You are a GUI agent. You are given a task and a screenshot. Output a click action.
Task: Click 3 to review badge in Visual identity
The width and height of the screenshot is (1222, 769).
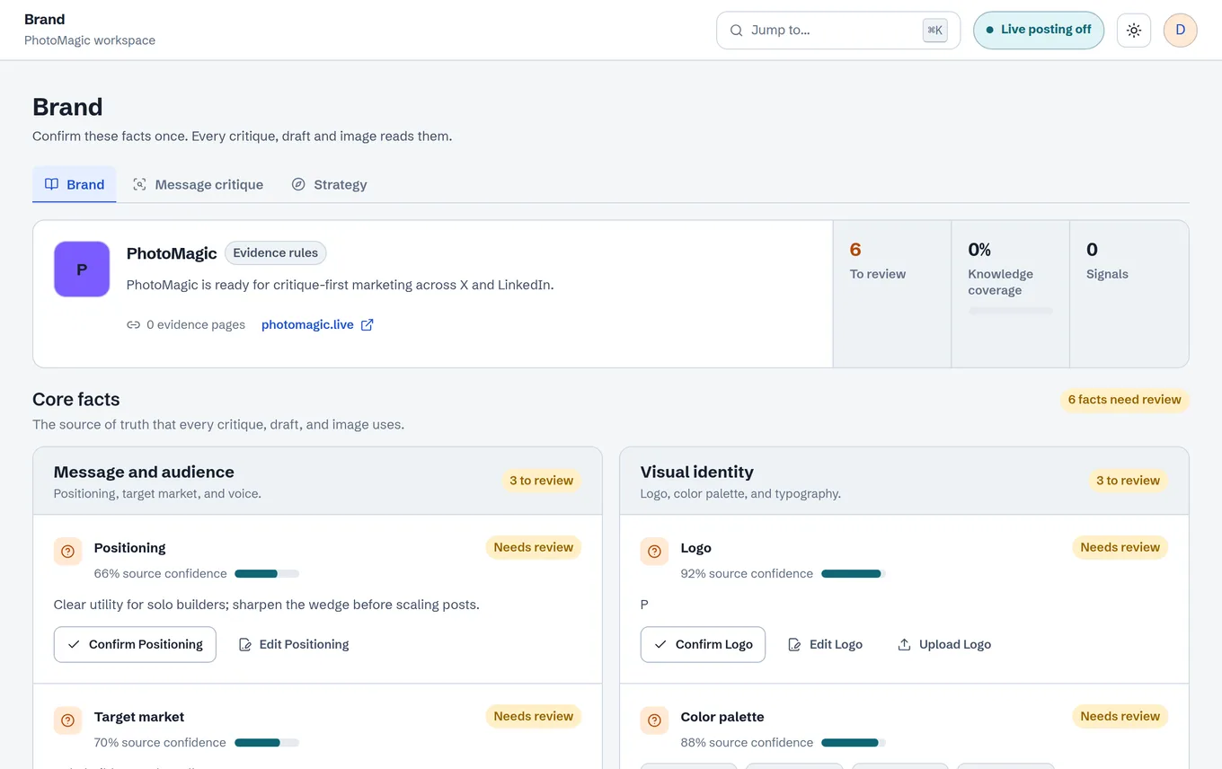[x=1128, y=481]
